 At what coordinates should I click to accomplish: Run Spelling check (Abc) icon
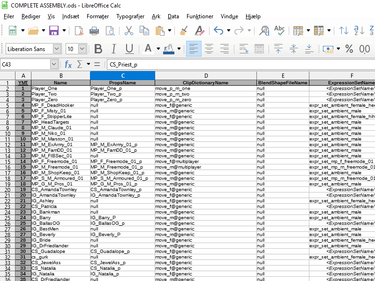point(279,30)
